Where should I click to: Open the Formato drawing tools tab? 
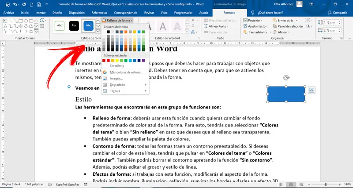pos(229,13)
